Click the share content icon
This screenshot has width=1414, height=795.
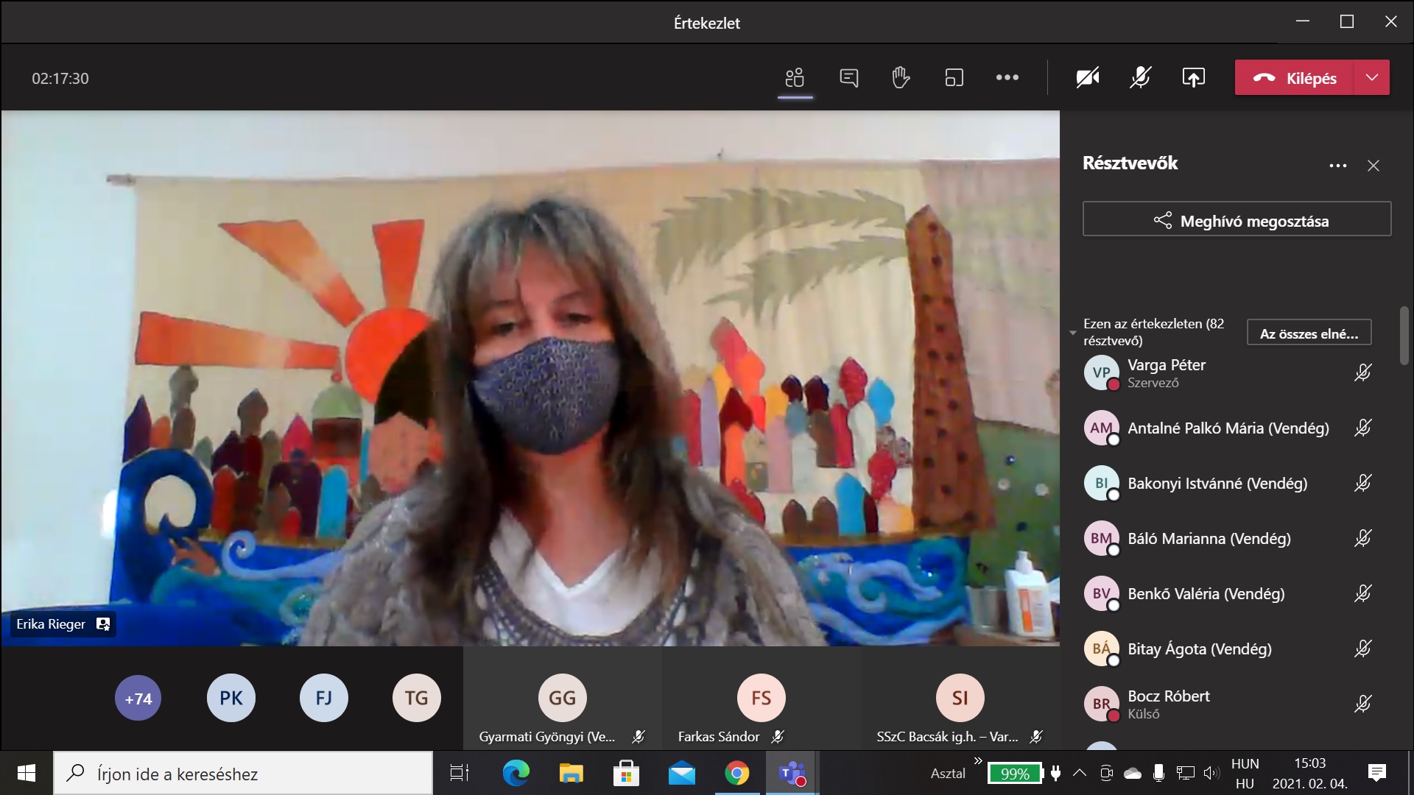[1193, 78]
